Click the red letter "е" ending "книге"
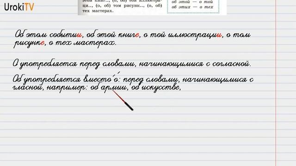This screenshot has width=296, height=166. [137, 35]
